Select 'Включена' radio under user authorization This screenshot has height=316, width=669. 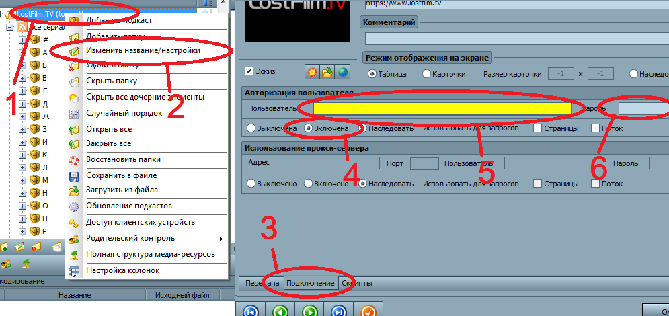pos(309,128)
